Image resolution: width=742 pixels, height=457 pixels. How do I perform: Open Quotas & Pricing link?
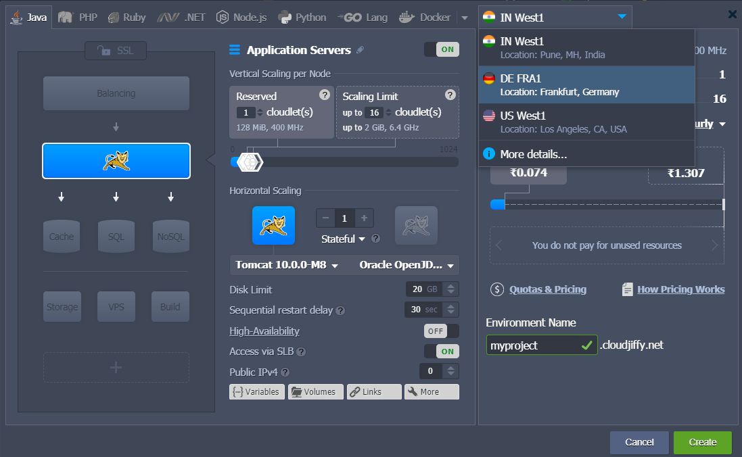[x=547, y=289]
